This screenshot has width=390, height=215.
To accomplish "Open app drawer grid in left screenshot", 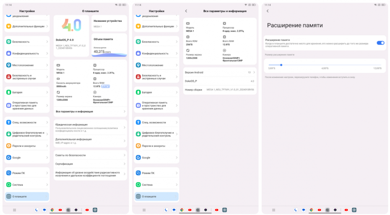I will pyautogui.click(x=14, y=210).
